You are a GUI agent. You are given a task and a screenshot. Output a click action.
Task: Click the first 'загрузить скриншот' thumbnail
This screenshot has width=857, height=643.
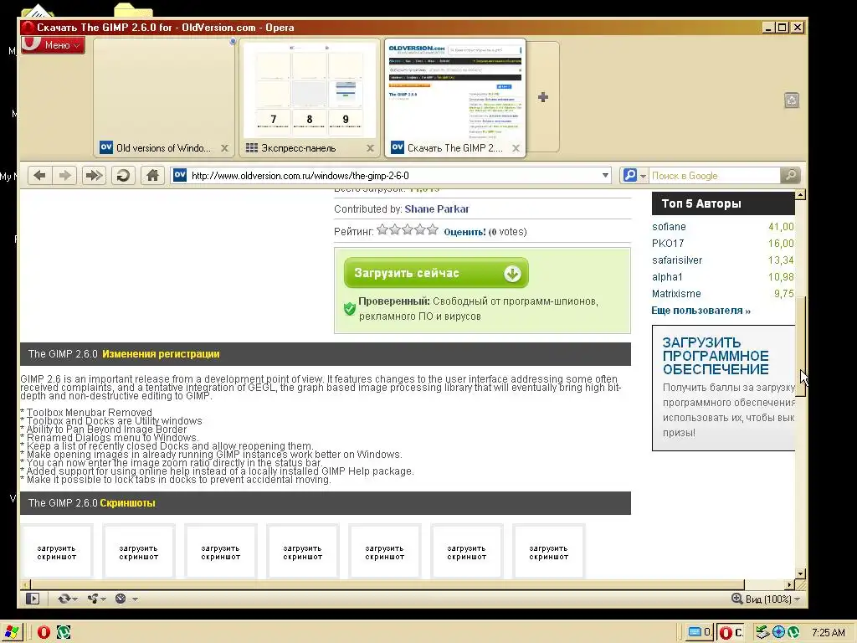pos(57,552)
